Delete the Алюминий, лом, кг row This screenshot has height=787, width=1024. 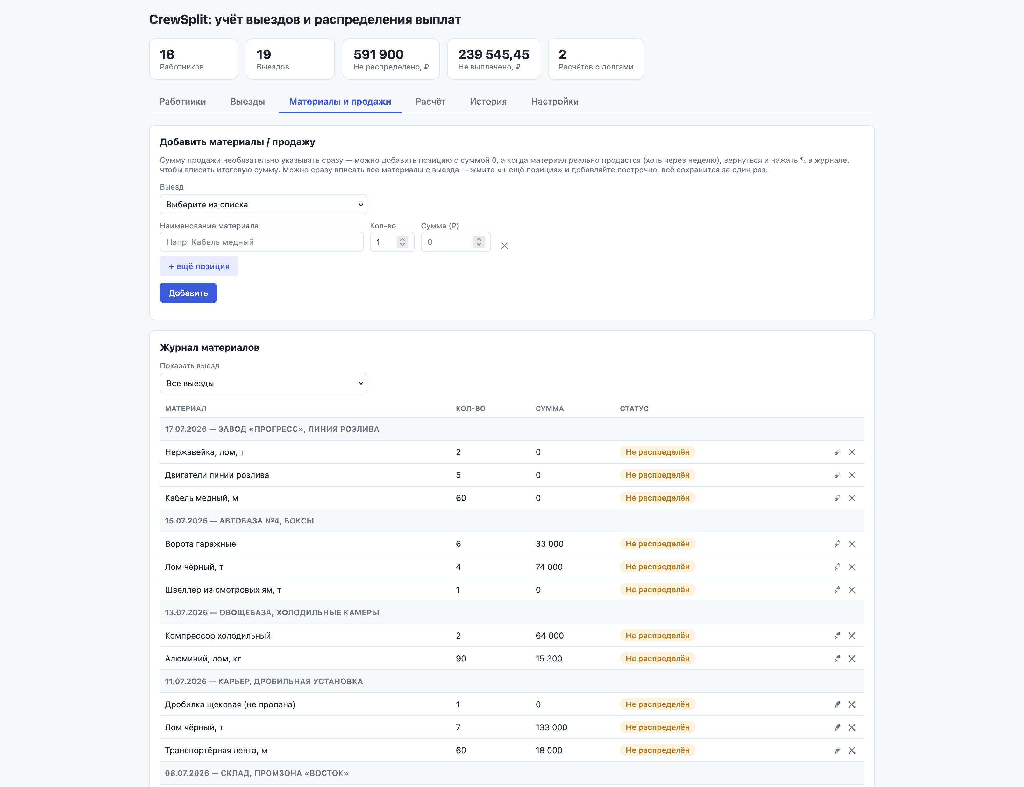(852, 659)
